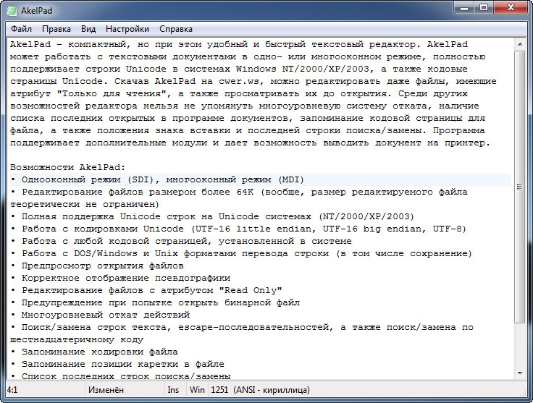Viewport: 533px width, 403px height.
Task: Click the cursor position 4:1 in status bar
Action: click(x=13, y=389)
